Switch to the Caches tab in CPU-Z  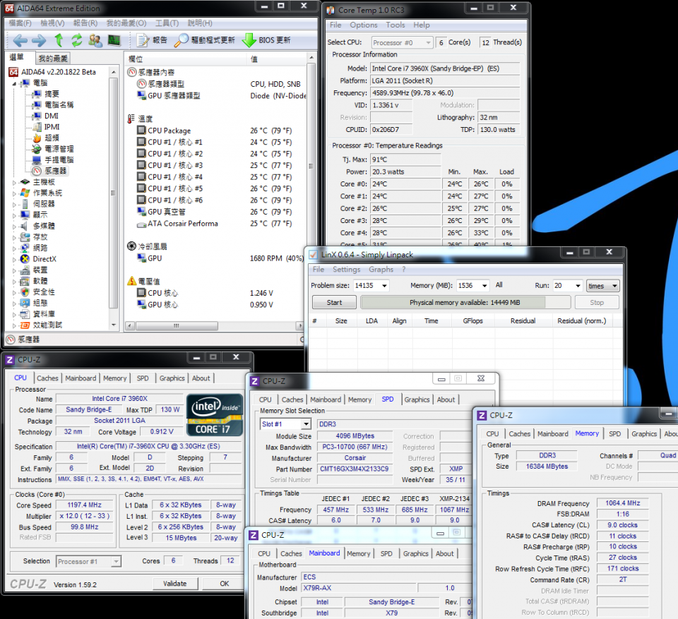coord(47,378)
